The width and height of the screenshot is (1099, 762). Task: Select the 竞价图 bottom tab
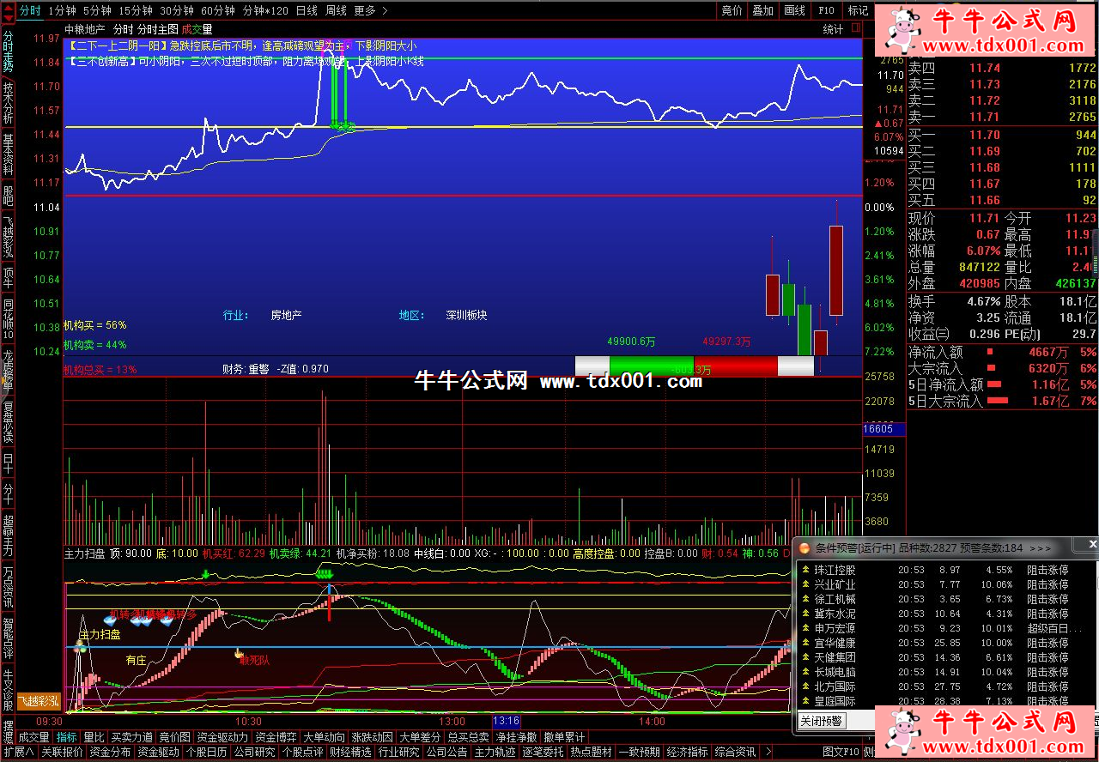(x=174, y=737)
